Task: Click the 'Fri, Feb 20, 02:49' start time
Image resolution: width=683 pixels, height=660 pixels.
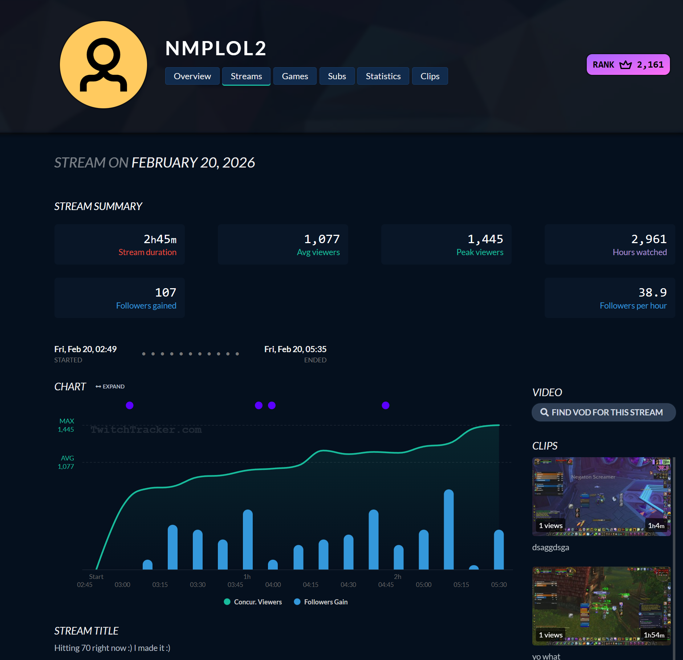Action: (85, 349)
